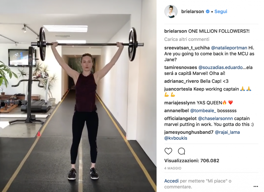
Task: Open the brielarson username in header
Action: (192, 11)
